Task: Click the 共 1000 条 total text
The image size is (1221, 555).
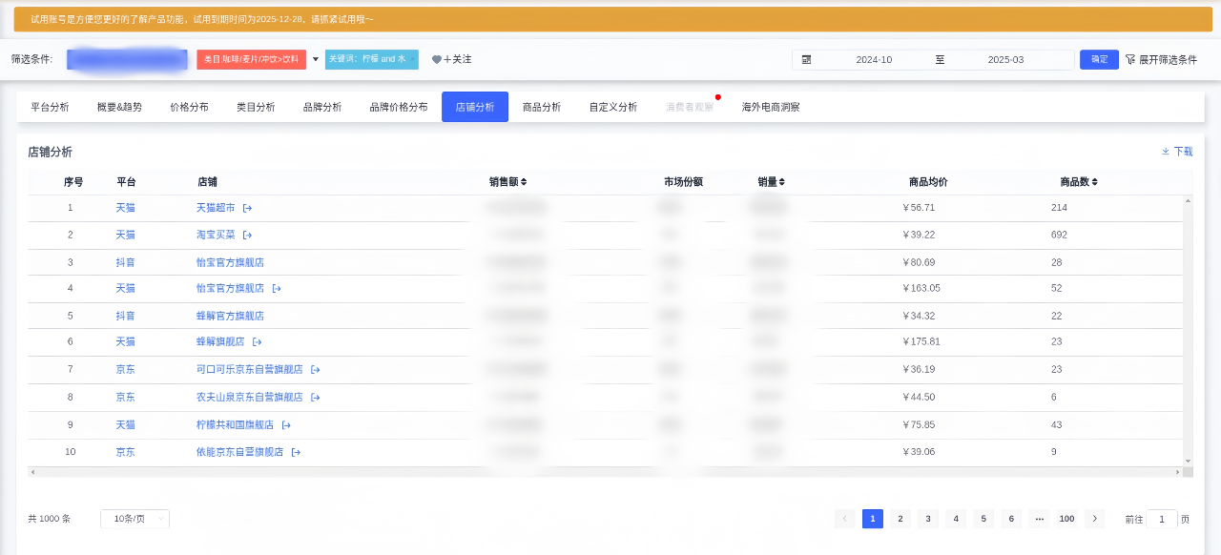Action: coord(49,519)
